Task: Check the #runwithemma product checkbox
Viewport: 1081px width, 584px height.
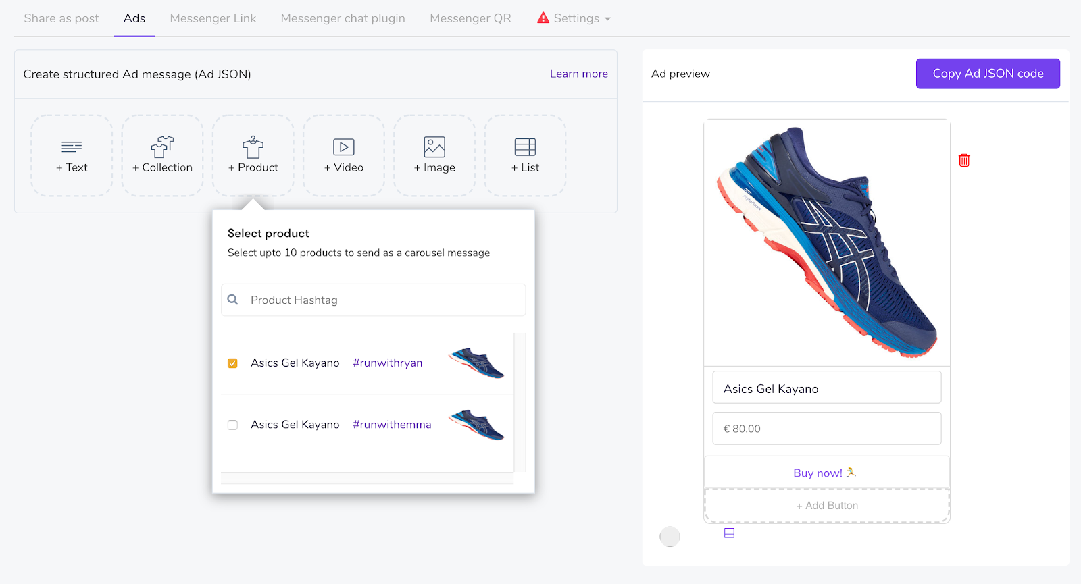Action: point(232,425)
